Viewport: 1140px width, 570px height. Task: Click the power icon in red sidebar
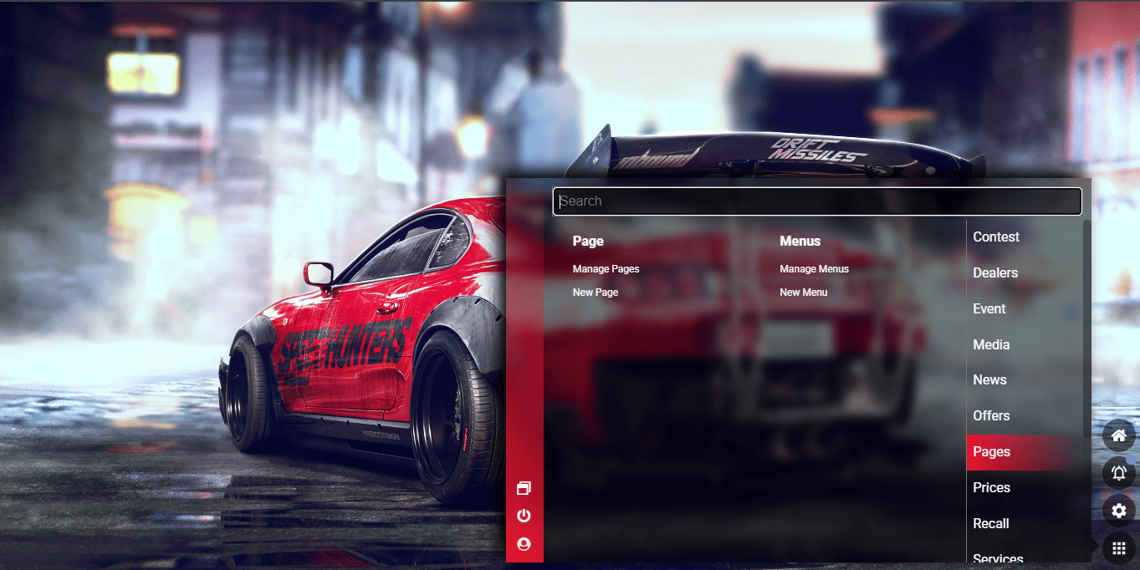click(524, 516)
